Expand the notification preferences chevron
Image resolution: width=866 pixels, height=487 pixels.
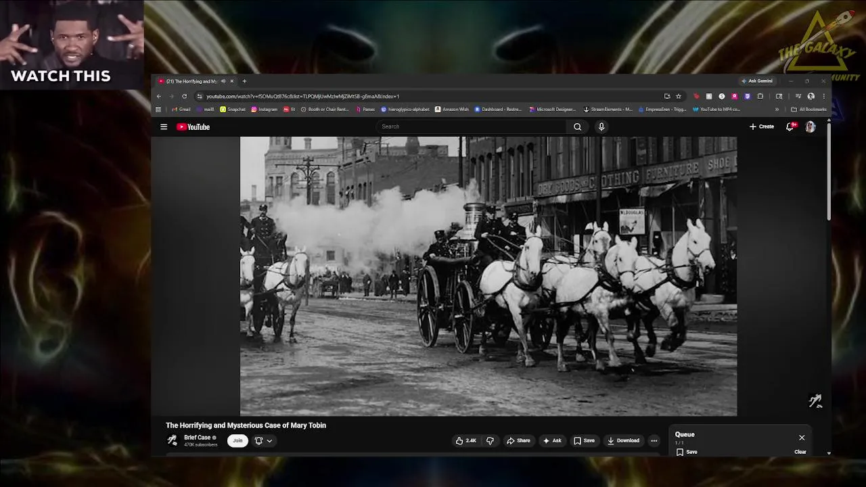269,440
